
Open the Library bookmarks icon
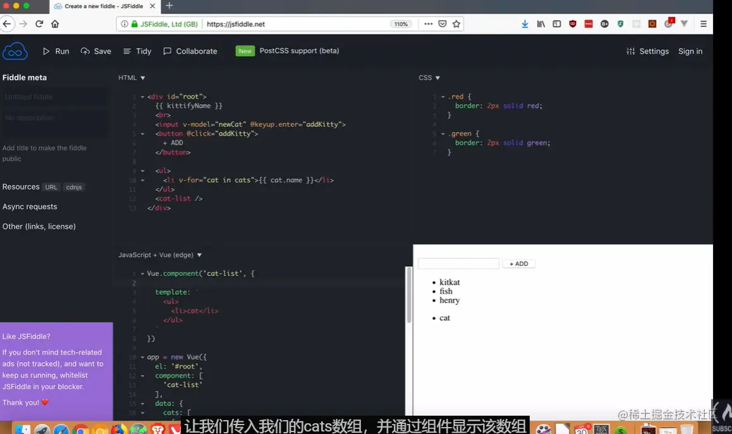540,24
